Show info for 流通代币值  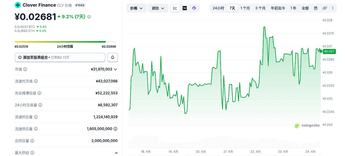click(36, 81)
